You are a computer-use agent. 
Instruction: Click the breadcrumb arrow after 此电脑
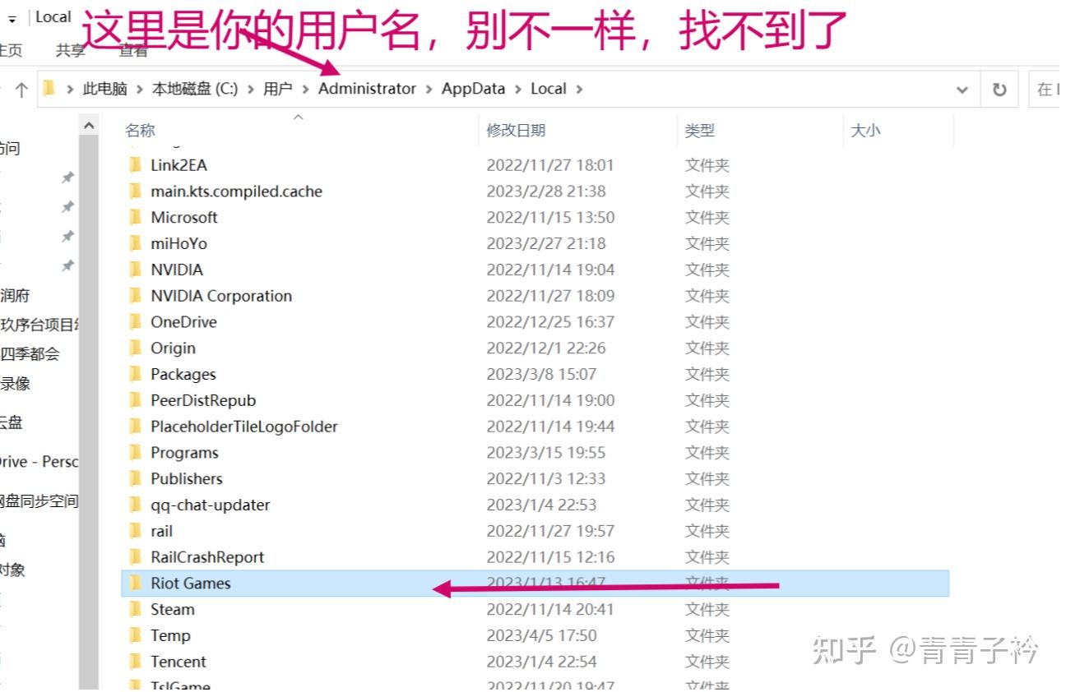click(140, 88)
